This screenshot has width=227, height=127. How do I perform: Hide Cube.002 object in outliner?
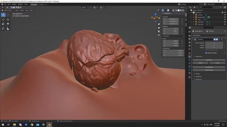pyautogui.click(x=225, y=24)
